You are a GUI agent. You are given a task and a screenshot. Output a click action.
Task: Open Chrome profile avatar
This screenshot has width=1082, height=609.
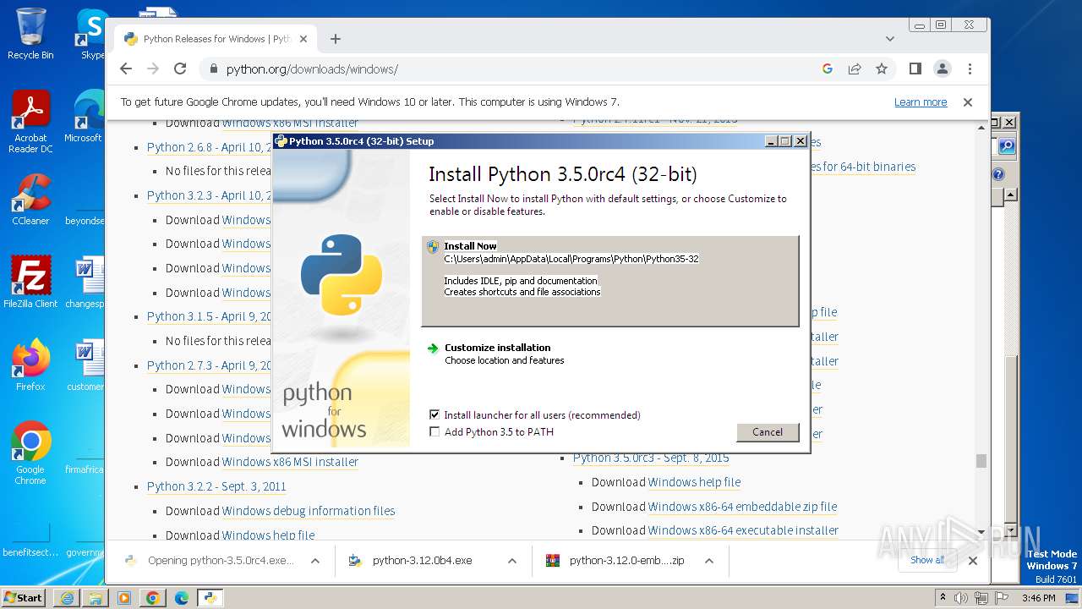pyautogui.click(x=942, y=69)
